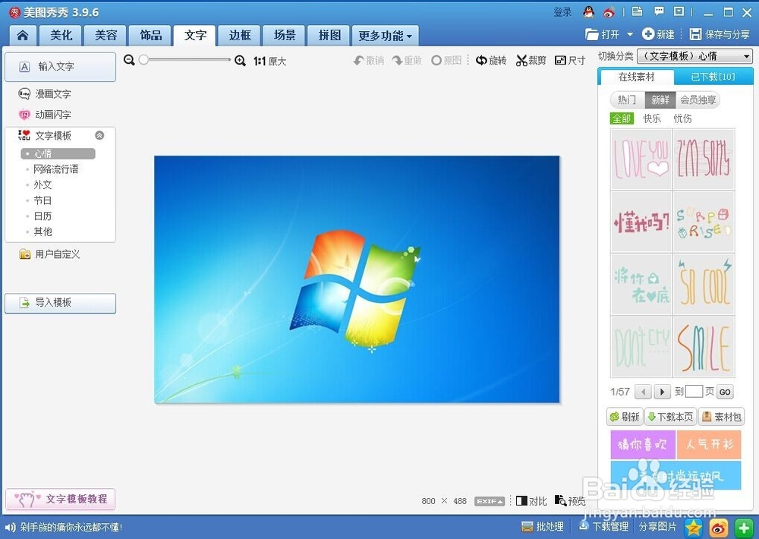The image size is (759, 539).
Task: Open the 美化 tab
Action: click(61, 36)
